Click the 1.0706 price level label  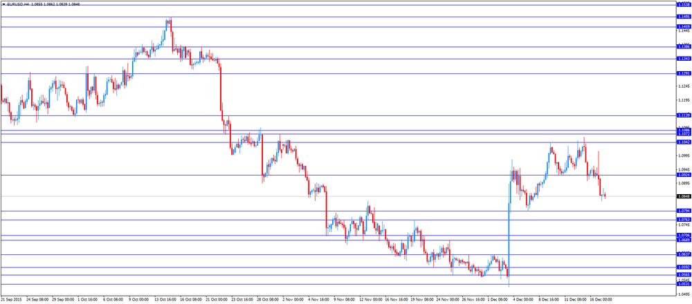point(684,236)
